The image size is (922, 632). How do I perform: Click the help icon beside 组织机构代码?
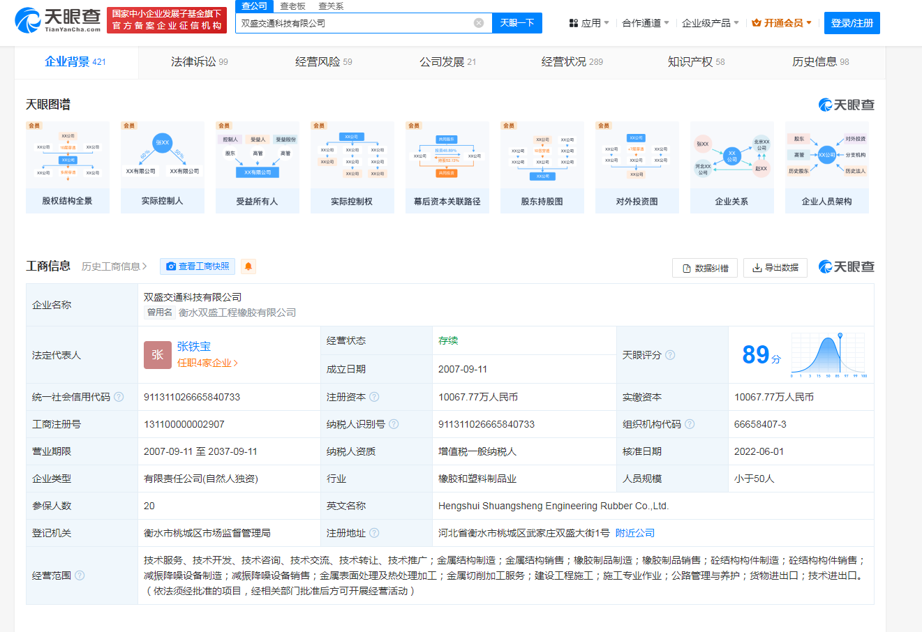coord(690,424)
